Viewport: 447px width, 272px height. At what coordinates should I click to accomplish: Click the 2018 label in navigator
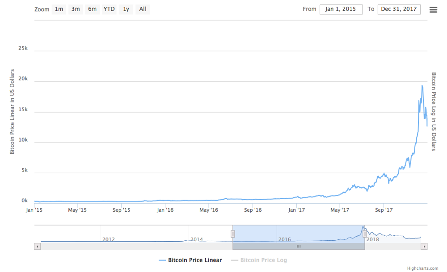373,239
